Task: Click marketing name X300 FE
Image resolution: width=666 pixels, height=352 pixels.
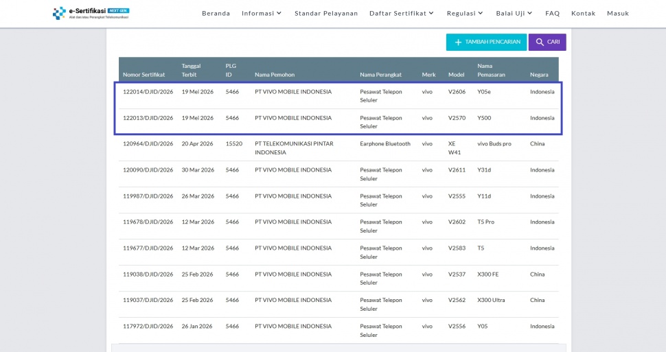Action: [487, 274]
